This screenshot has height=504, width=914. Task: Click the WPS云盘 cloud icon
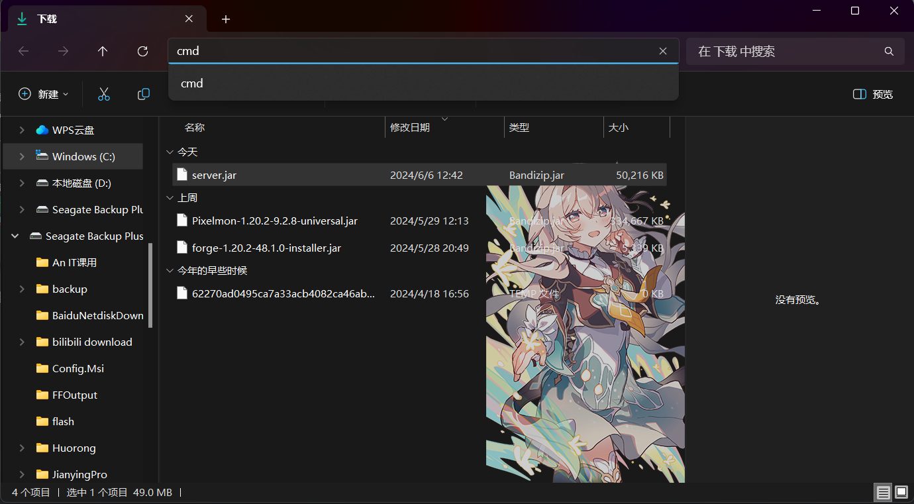pos(42,130)
